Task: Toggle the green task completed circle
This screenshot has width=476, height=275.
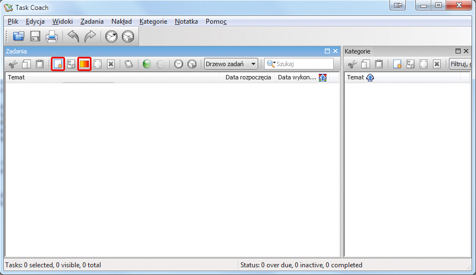Action: pyautogui.click(x=147, y=64)
